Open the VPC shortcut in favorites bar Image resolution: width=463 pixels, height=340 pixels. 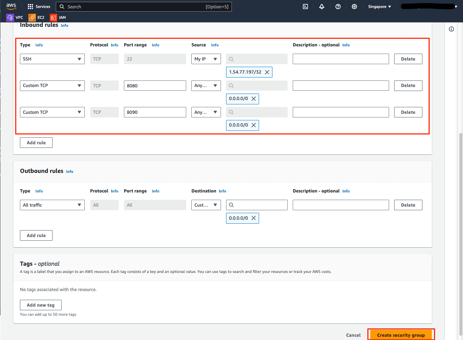[x=15, y=17]
